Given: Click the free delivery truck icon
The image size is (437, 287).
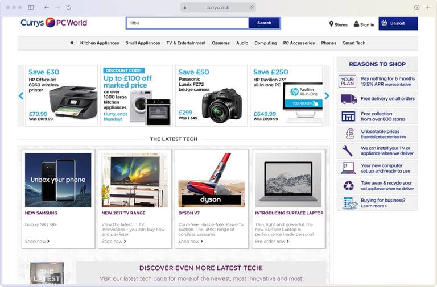Looking at the screenshot, I should coord(349,99).
